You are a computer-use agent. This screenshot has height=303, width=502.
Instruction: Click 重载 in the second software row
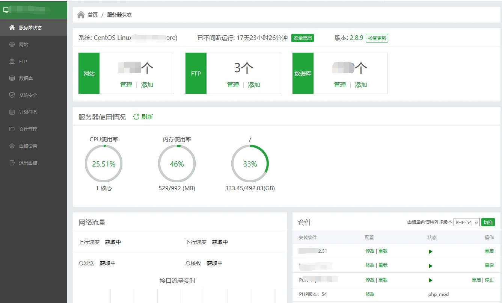tap(383, 265)
